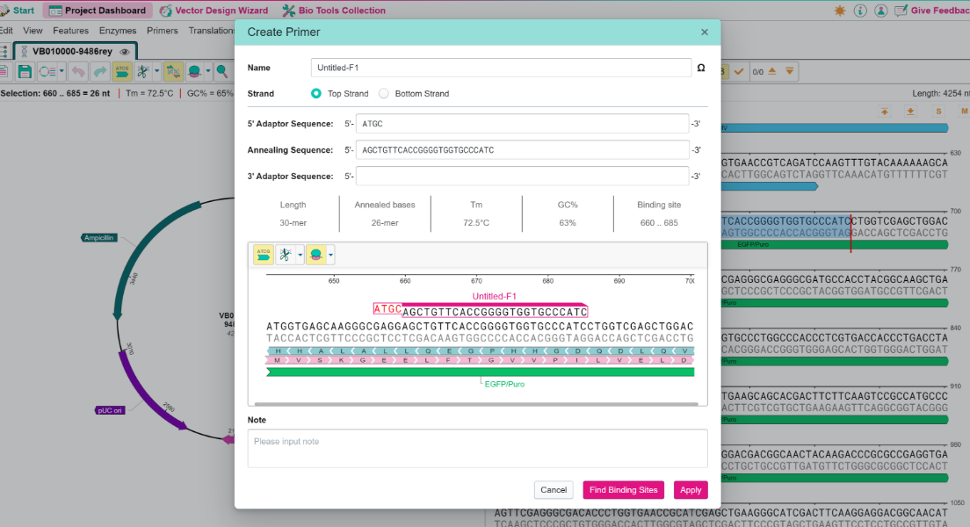This screenshot has width=970, height=527.
Task: Open the Enzymes menu
Action: pos(118,31)
